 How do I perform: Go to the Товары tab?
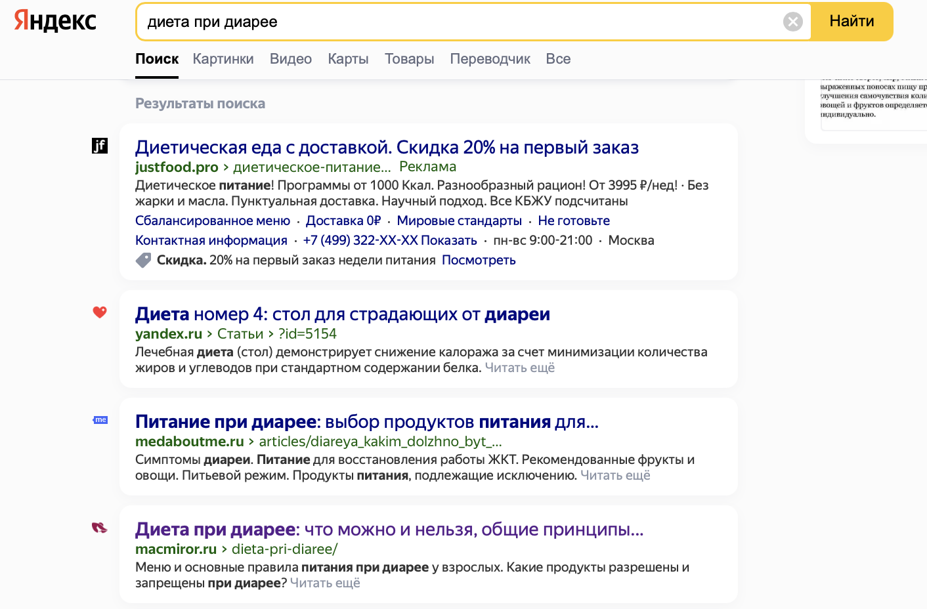click(x=409, y=59)
